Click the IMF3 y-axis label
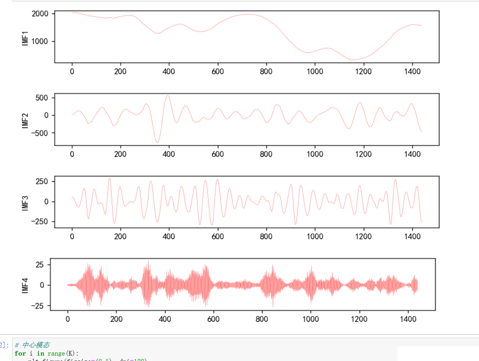This screenshot has height=361, width=479. tap(26, 201)
